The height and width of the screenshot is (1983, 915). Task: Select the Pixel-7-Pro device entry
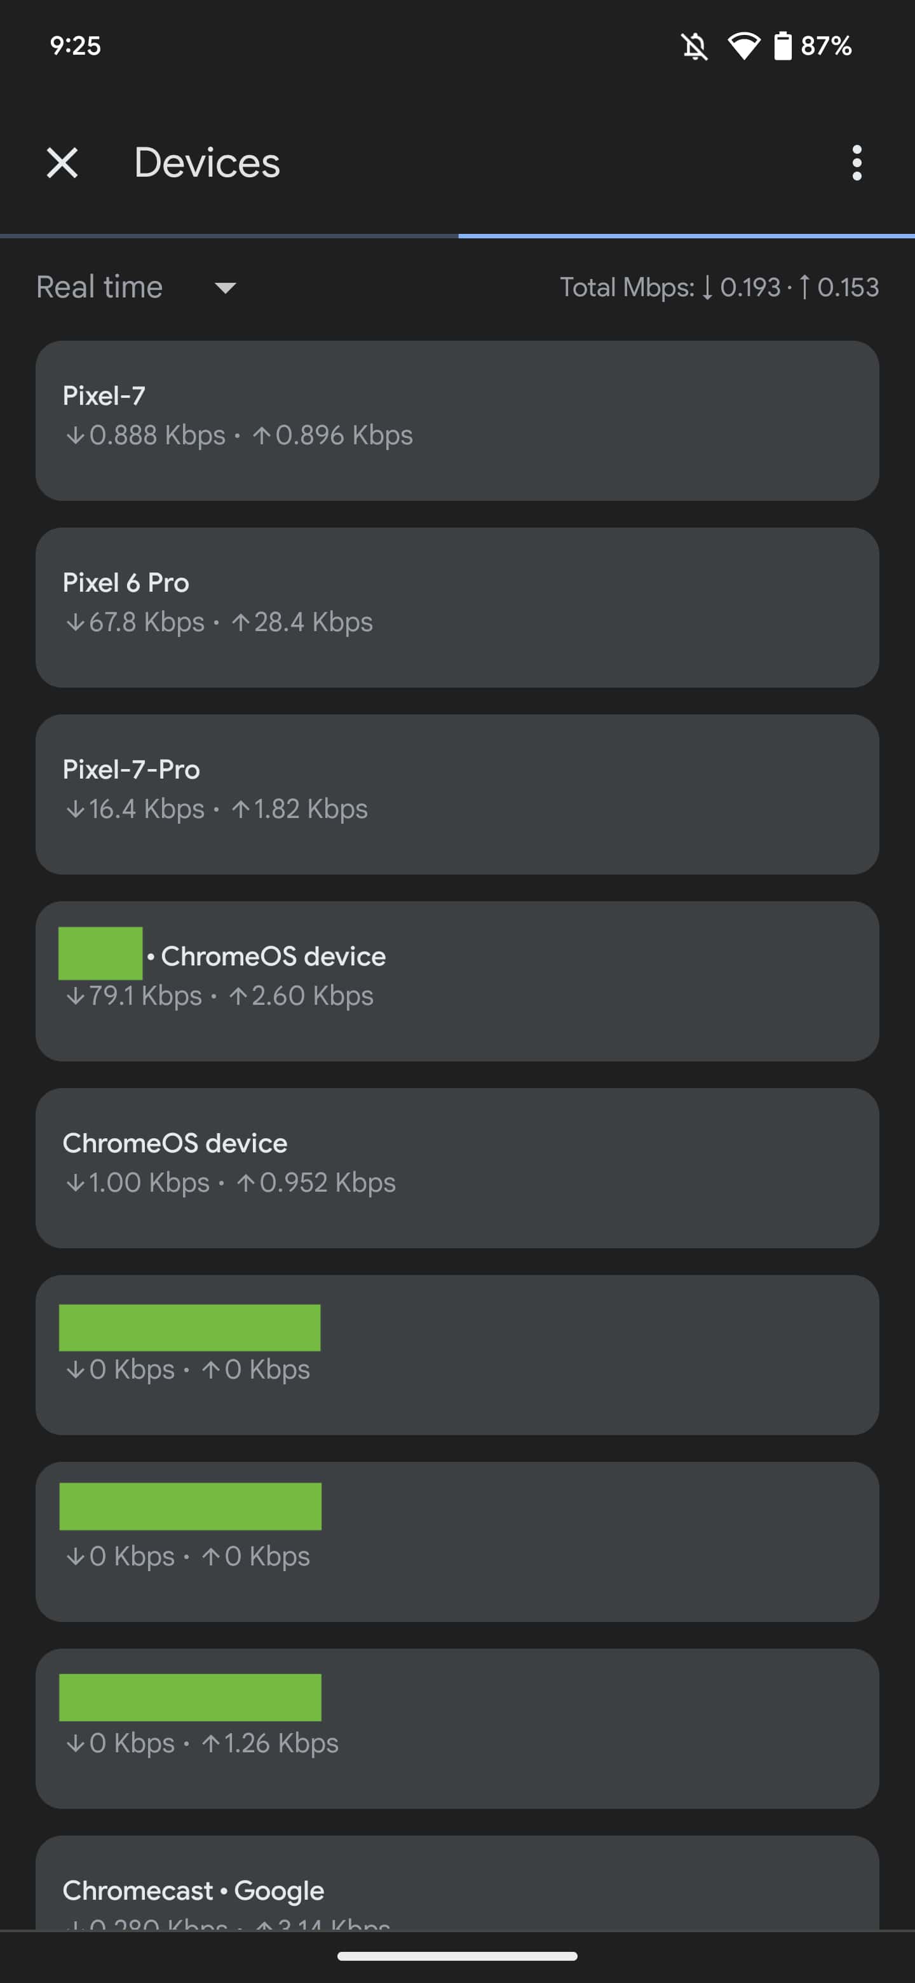[x=457, y=794]
